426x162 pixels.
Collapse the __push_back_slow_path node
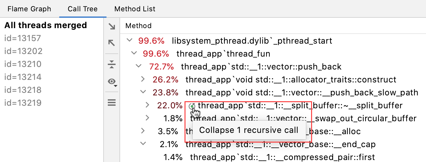(x=143, y=92)
